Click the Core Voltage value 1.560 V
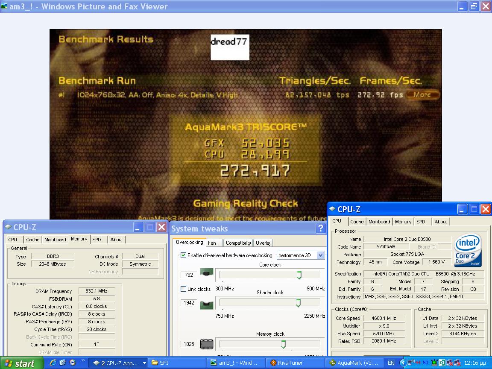The height and width of the screenshot is (369, 492). pos(436,262)
